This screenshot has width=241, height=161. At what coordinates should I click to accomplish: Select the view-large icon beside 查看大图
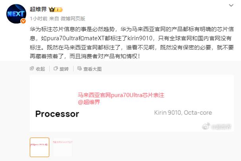pos(80,69)
